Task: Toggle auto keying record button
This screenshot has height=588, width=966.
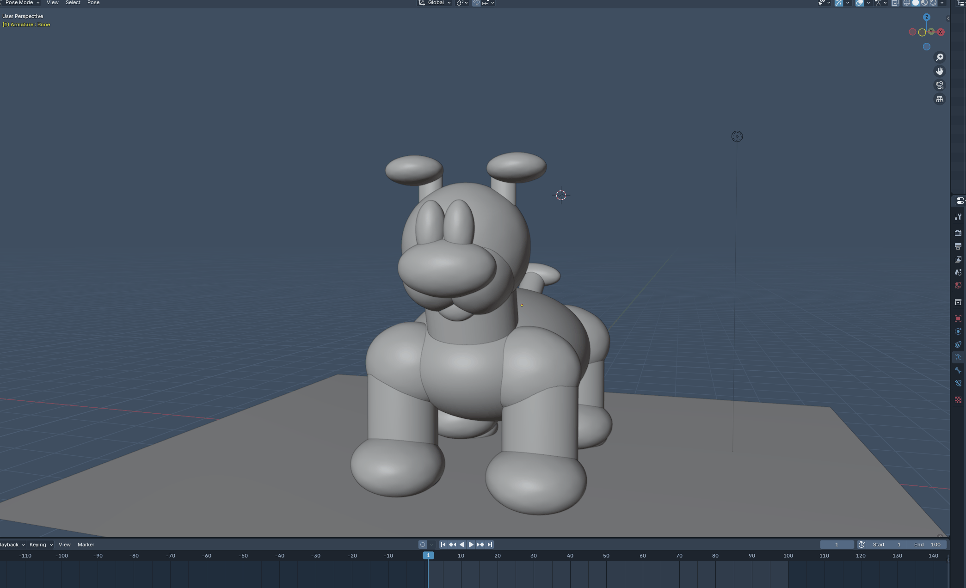Action: pos(422,545)
